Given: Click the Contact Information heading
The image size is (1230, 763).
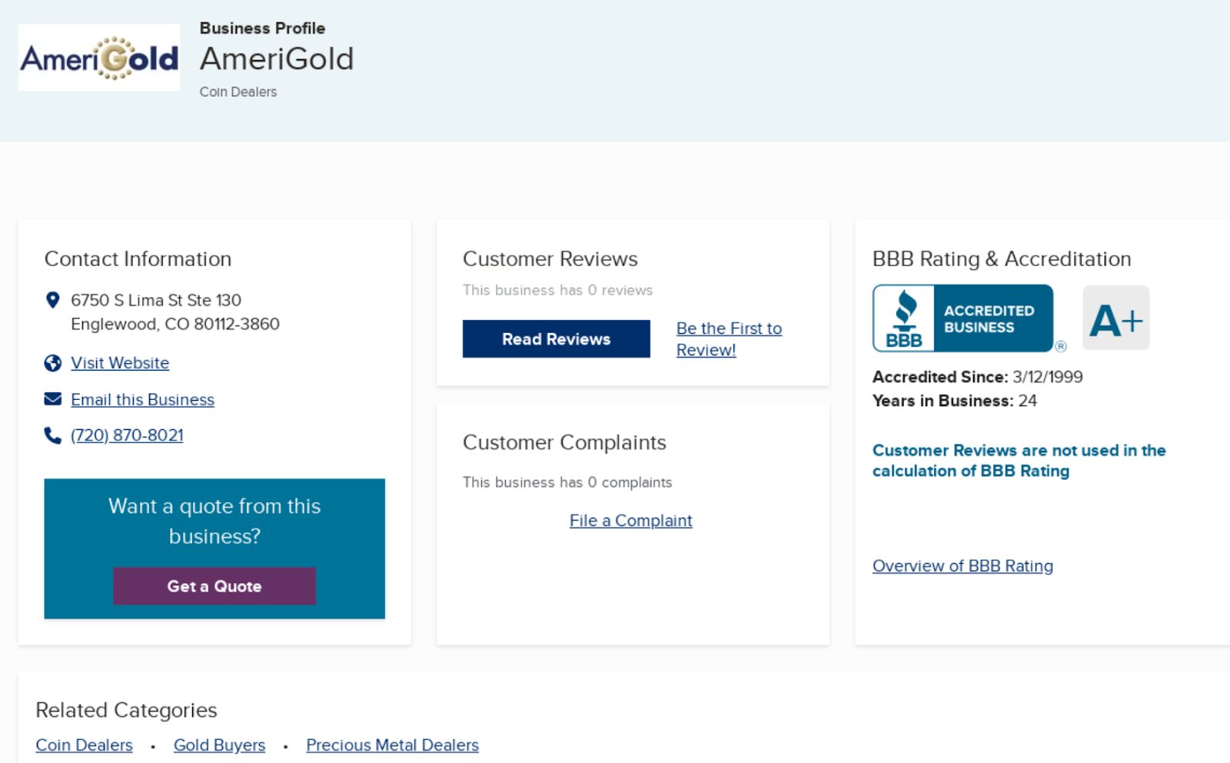Looking at the screenshot, I should (138, 259).
